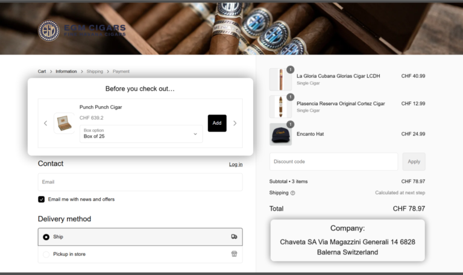The width and height of the screenshot is (463, 275).
Task: Show next recommended product with right arrow
Action: click(x=235, y=123)
